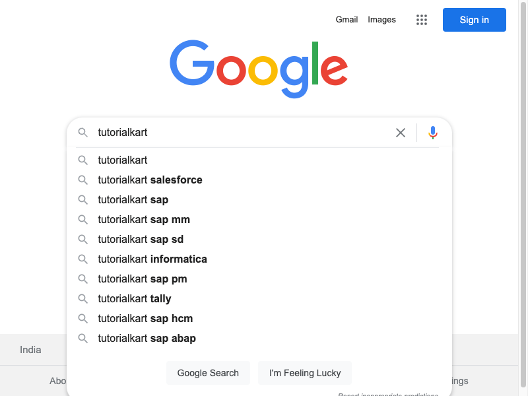Open the Google apps grid
Viewport: 528px width, 396px height.
[x=422, y=20]
